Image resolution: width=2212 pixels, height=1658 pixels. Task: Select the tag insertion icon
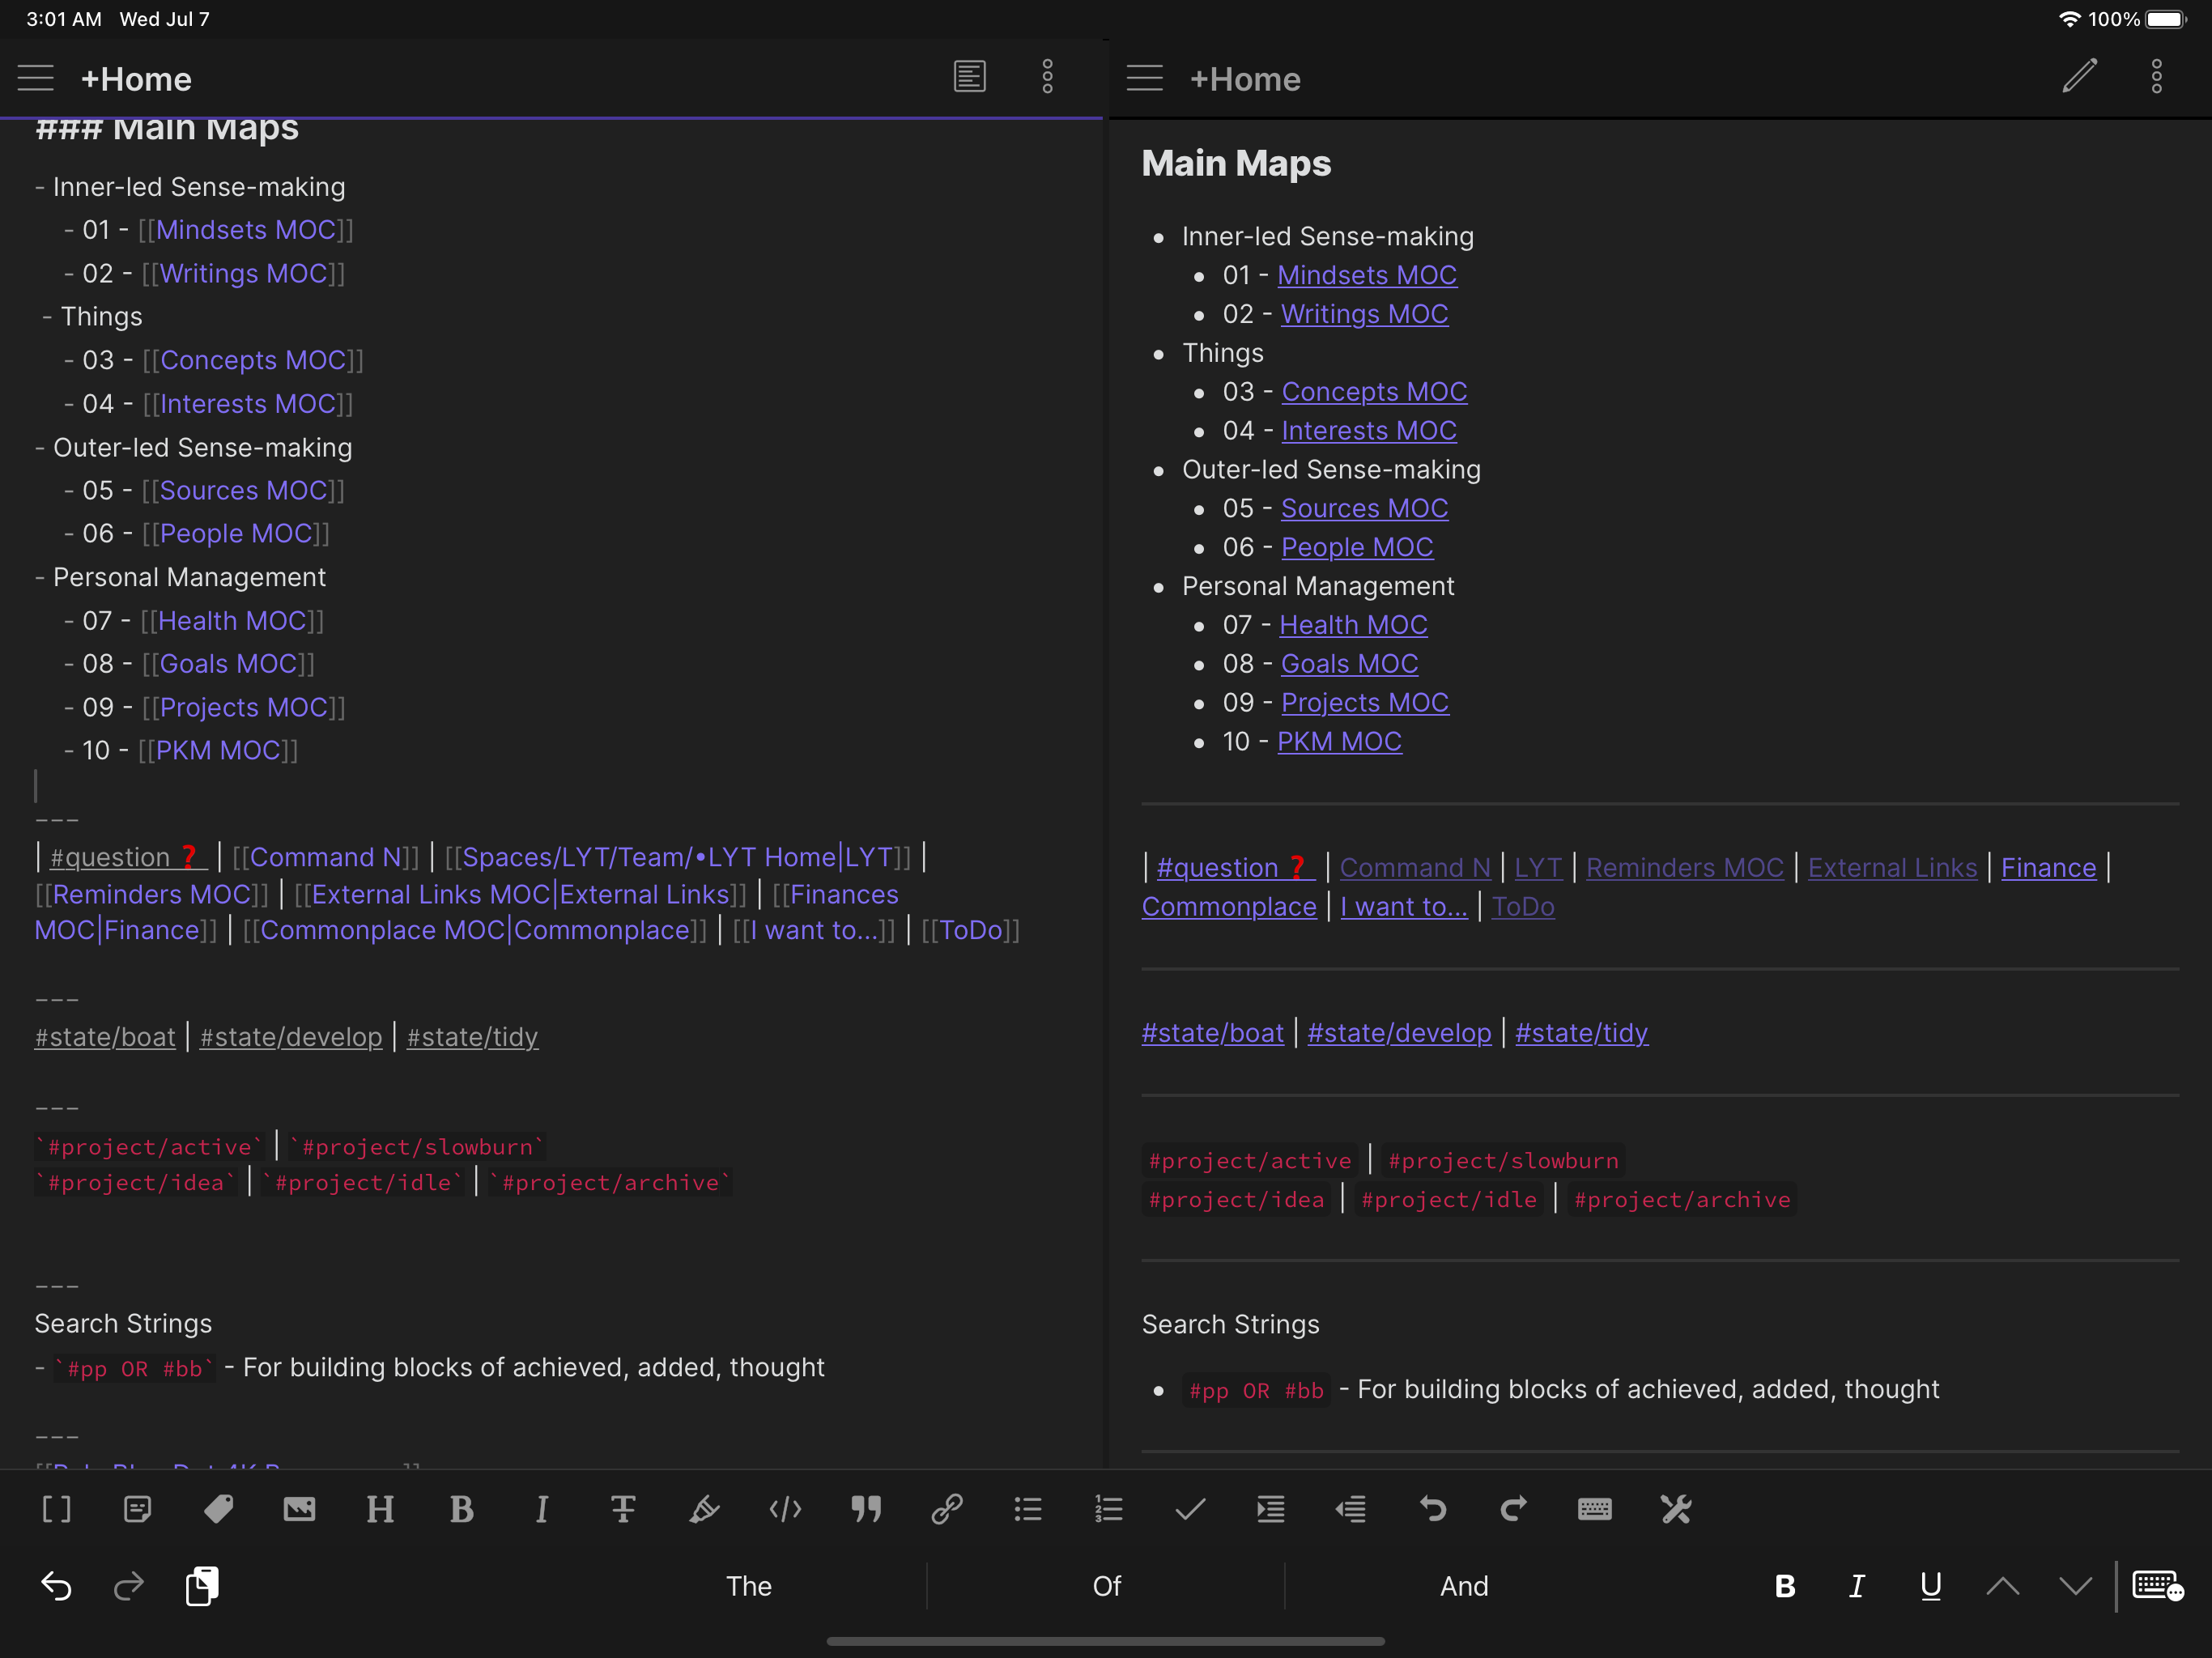coord(218,1510)
